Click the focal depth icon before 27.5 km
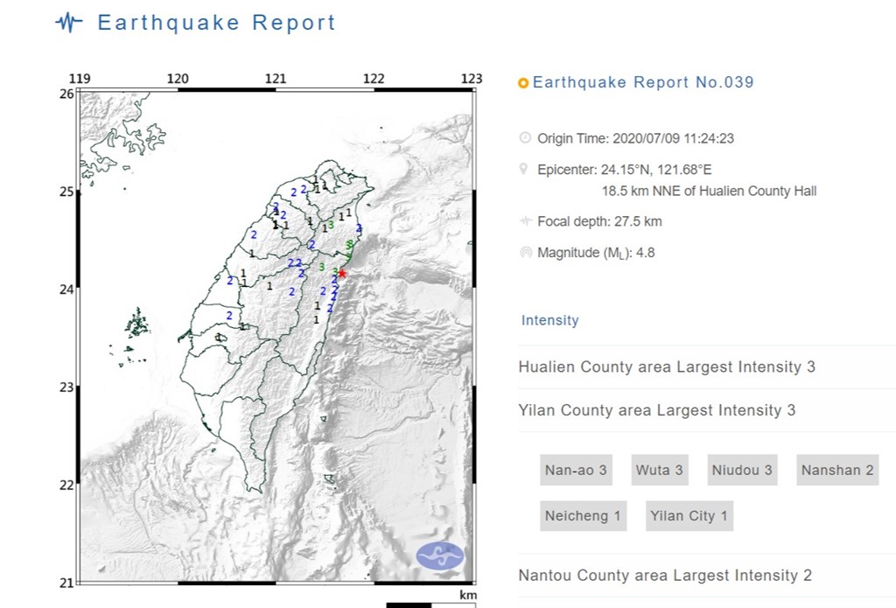Image resolution: width=896 pixels, height=608 pixels. [525, 221]
